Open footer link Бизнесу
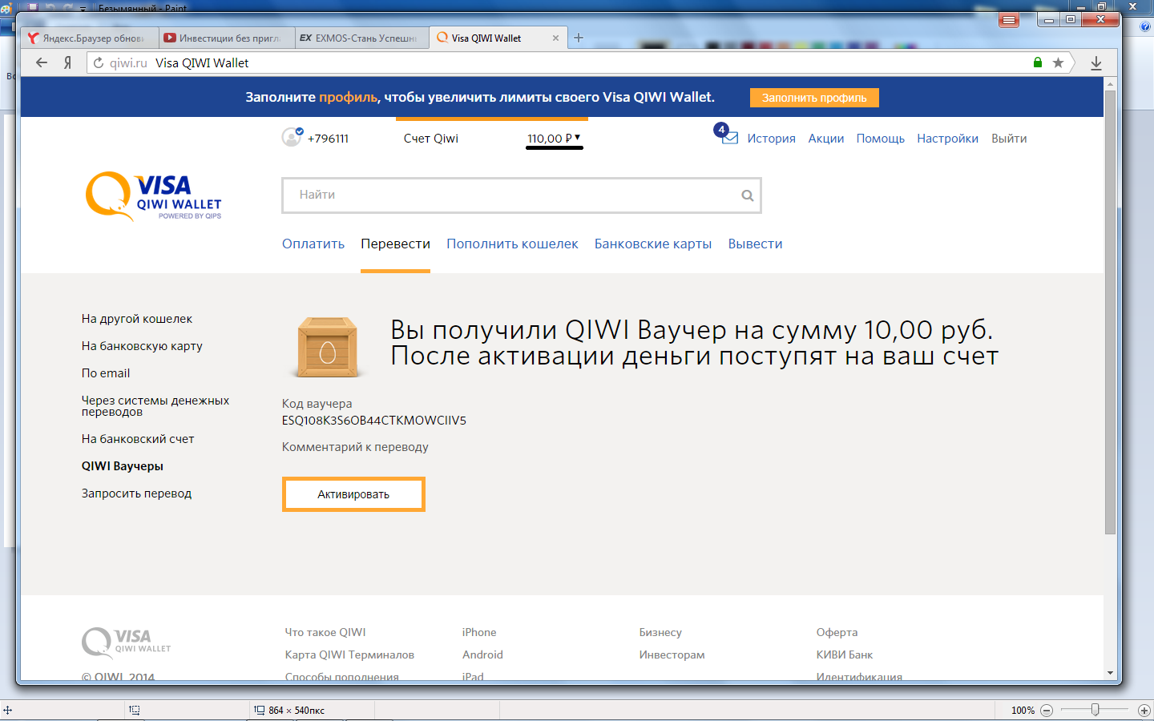 [x=660, y=632]
